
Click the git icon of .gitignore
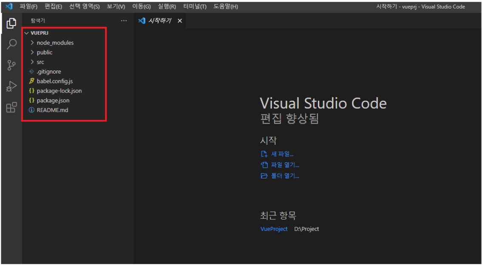click(x=31, y=71)
